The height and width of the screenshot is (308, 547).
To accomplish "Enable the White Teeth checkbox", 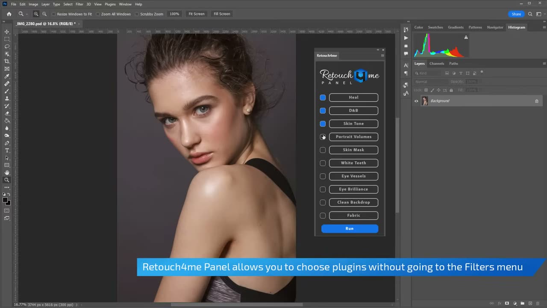I will [x=323, y=163].
